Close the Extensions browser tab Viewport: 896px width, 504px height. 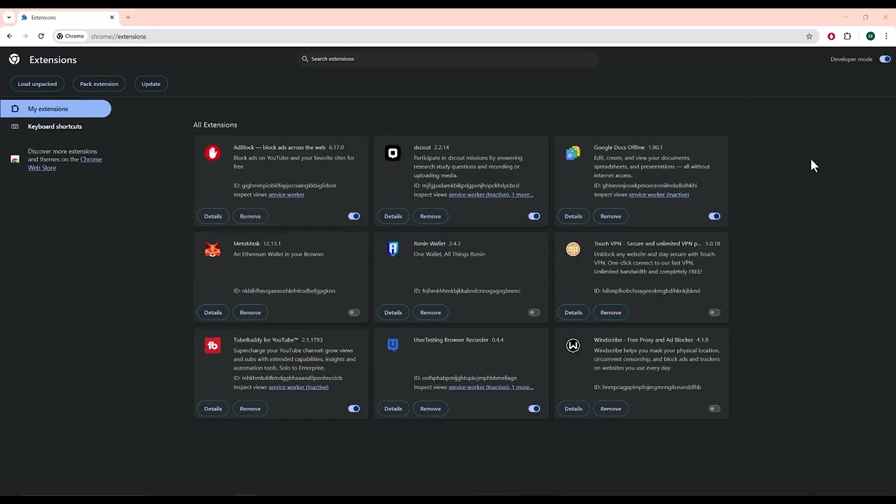pos(111,17)
